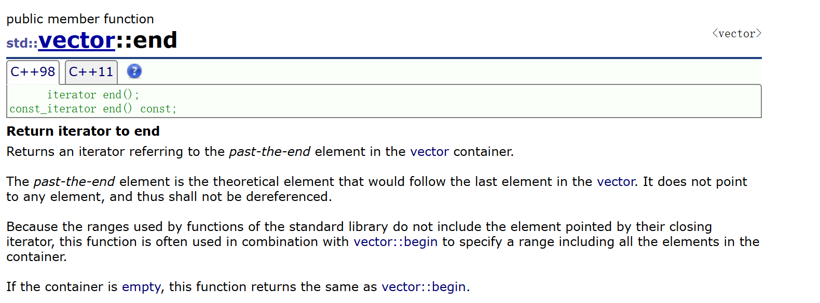820x303 pixels.
Task: Open the <vector> header reference link
Action: click(736, 33)
